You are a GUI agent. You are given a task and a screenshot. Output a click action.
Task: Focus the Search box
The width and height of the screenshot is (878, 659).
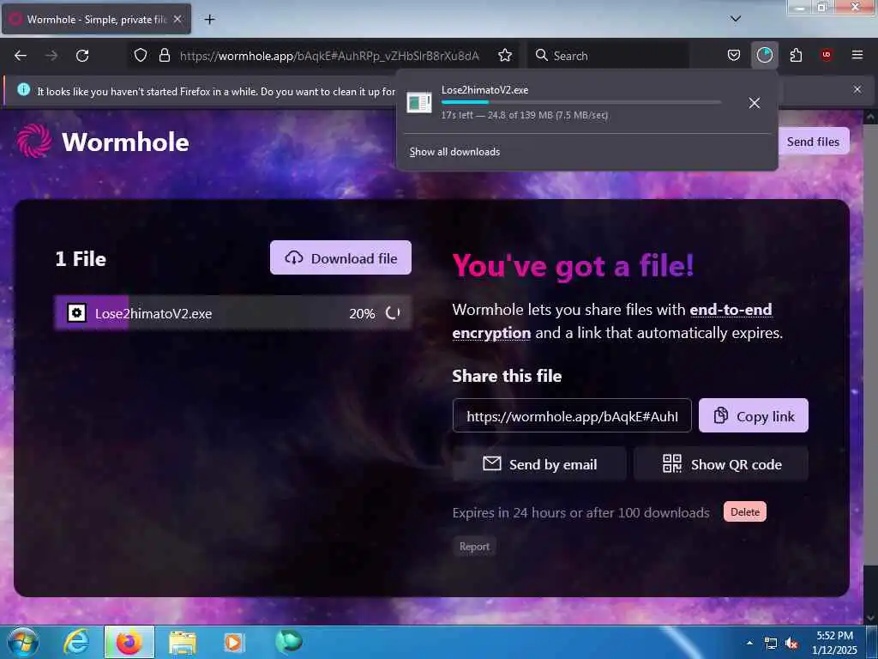610,56
